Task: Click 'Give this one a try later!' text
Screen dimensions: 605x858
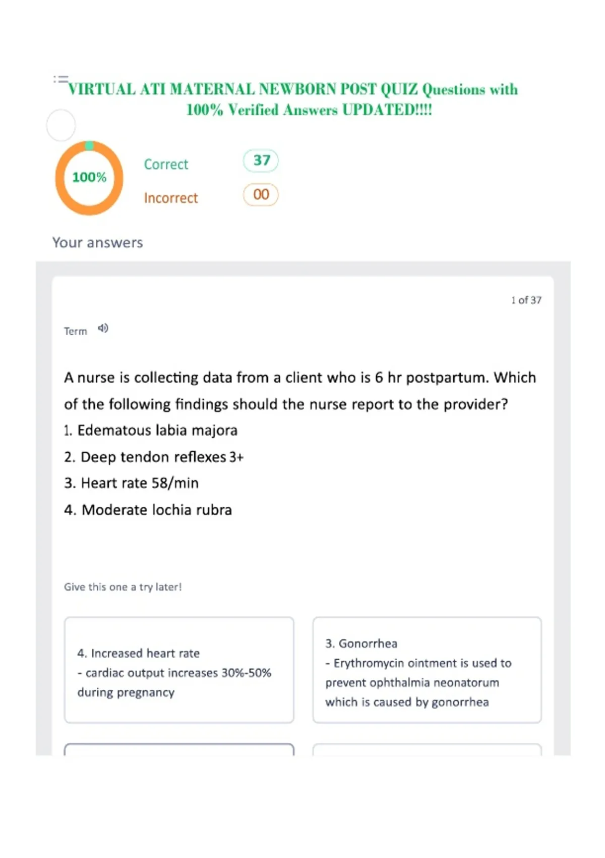Action: coord(123,587)
